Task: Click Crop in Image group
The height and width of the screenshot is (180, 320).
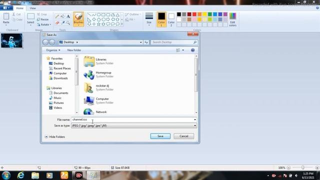Action: tap(42, 14)
